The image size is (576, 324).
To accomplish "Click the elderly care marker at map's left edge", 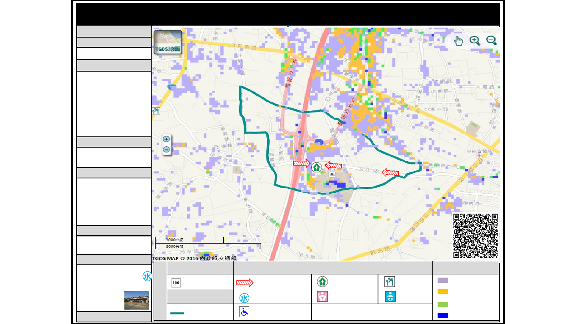I will pos(156,111).
